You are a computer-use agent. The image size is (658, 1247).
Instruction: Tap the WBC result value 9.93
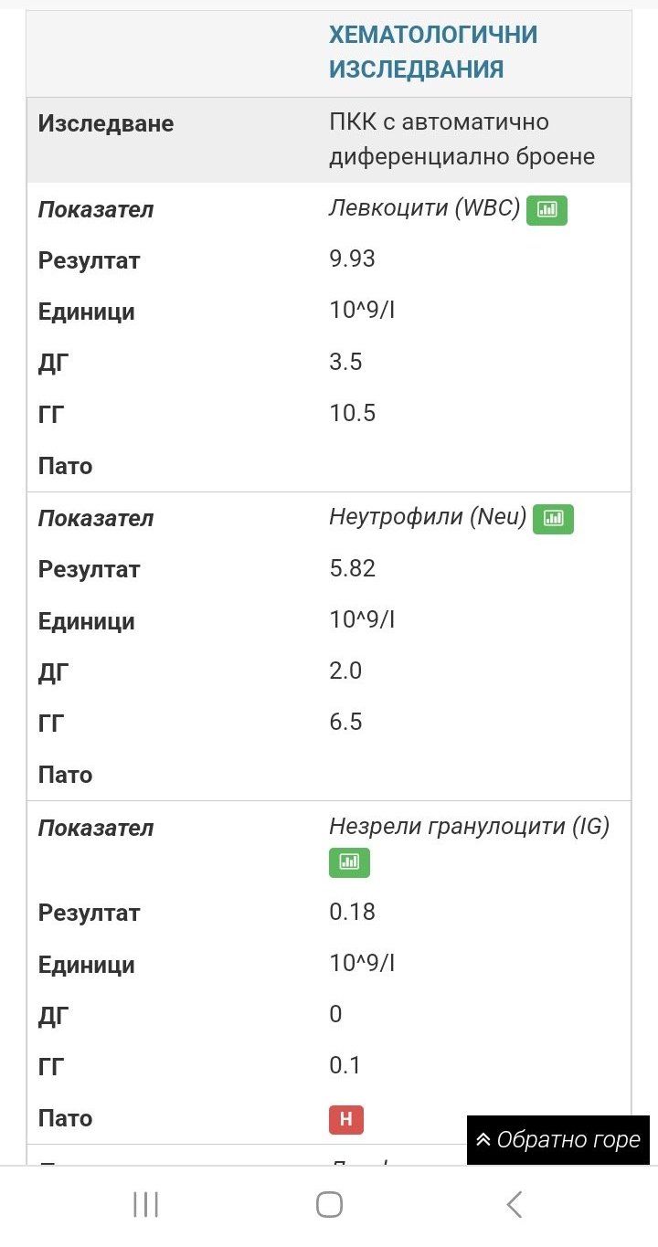[x=352, y=259]
